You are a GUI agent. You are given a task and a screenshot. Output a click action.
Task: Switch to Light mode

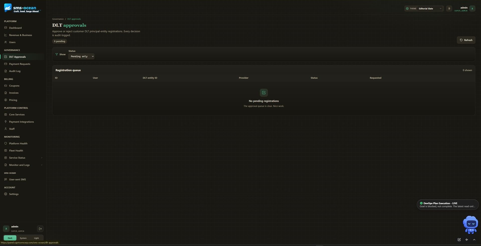[x=36, y=238]
